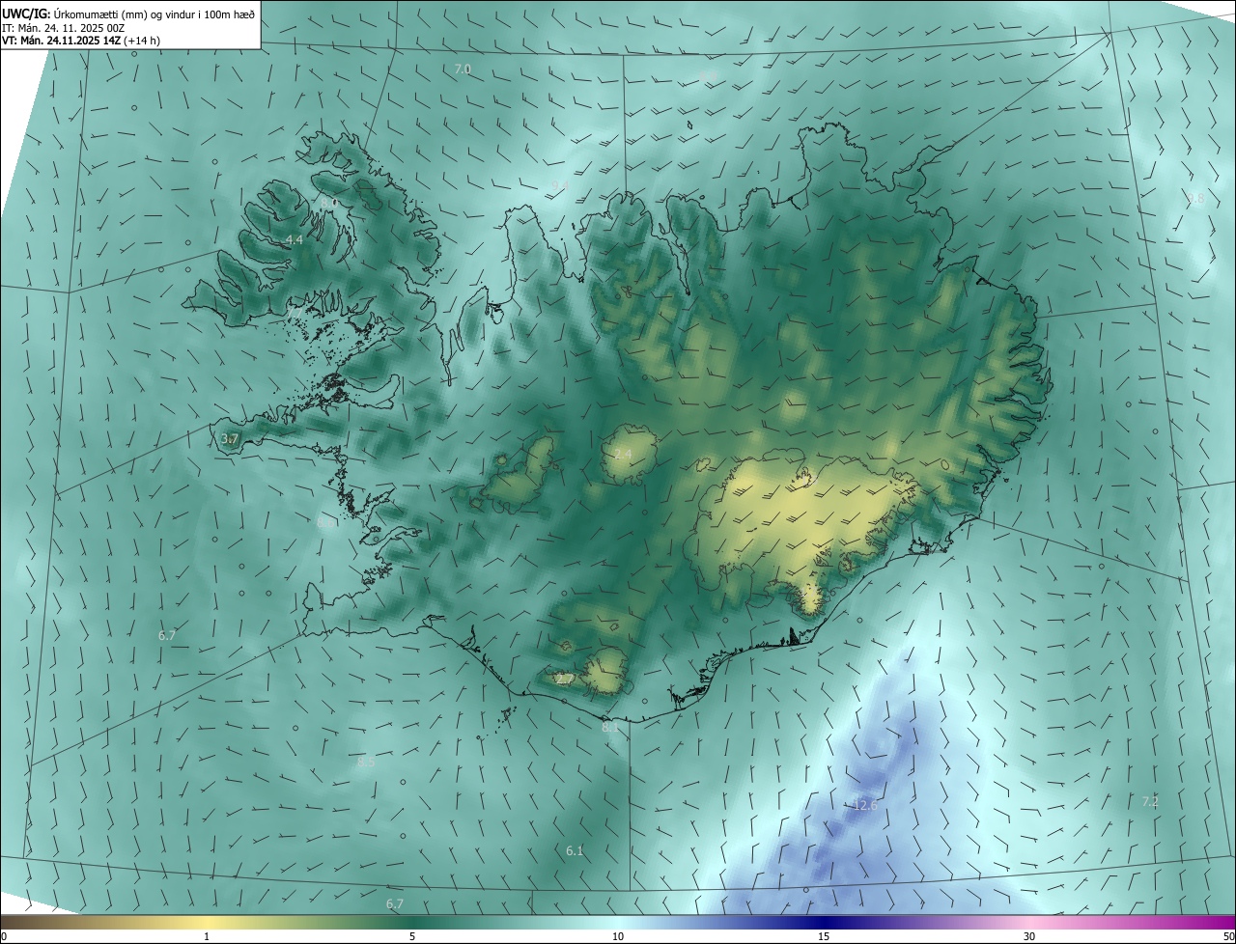Click the 8.1 value at the south coast

tap(610, 728)
